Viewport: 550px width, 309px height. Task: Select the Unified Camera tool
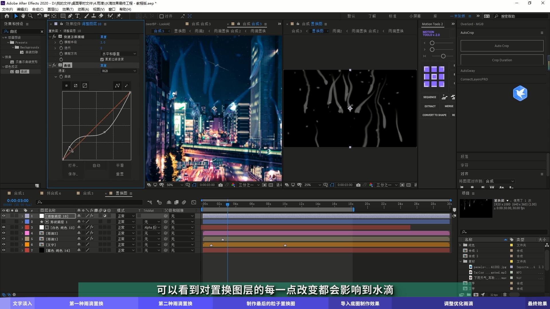[46, 16]
